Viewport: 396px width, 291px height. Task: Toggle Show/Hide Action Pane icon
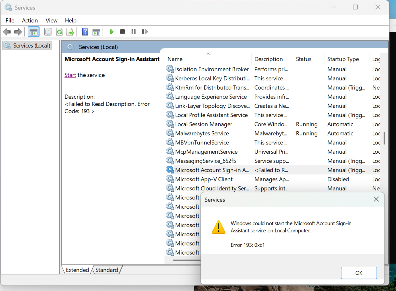click(97, 32)
